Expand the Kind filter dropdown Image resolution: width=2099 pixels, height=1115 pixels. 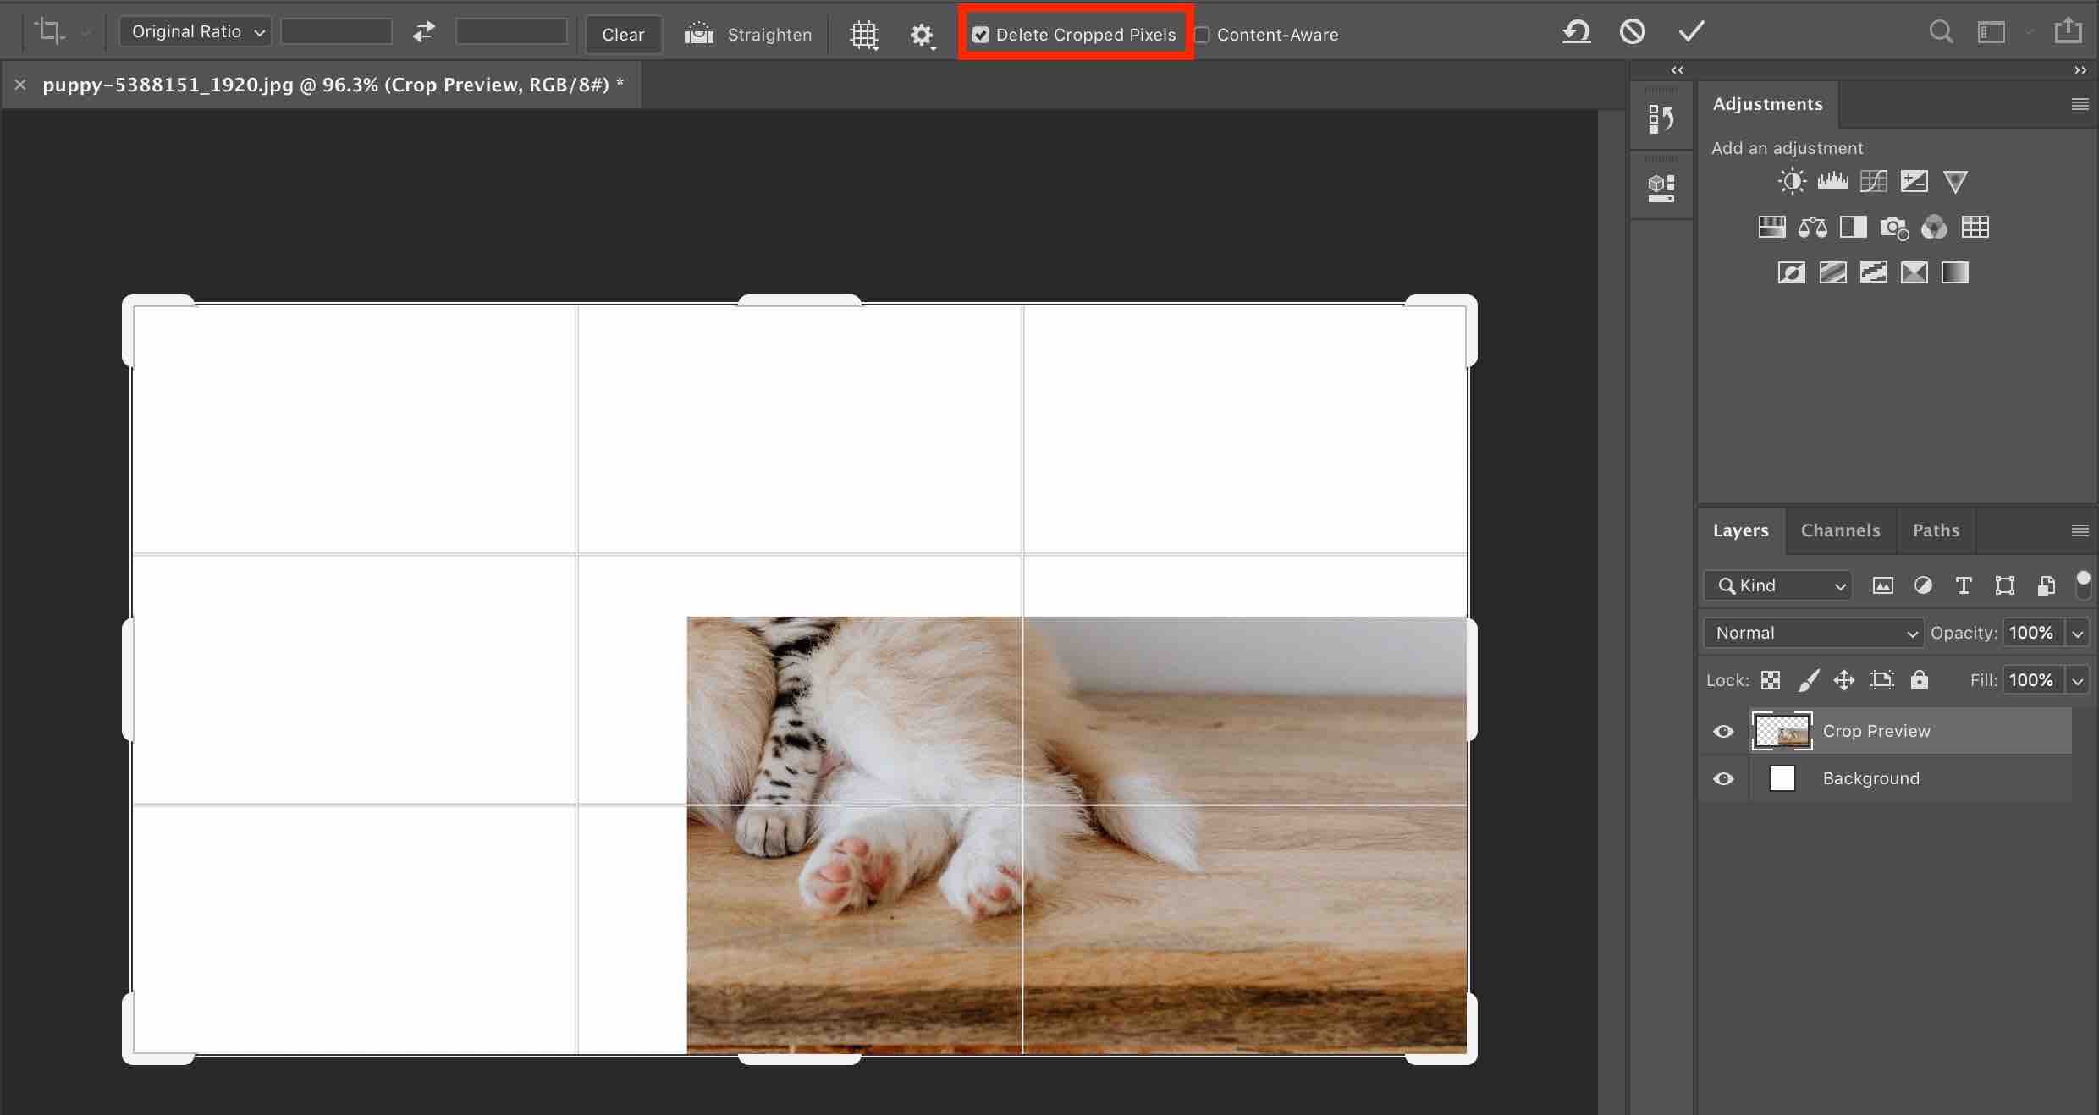(1778, 585)
